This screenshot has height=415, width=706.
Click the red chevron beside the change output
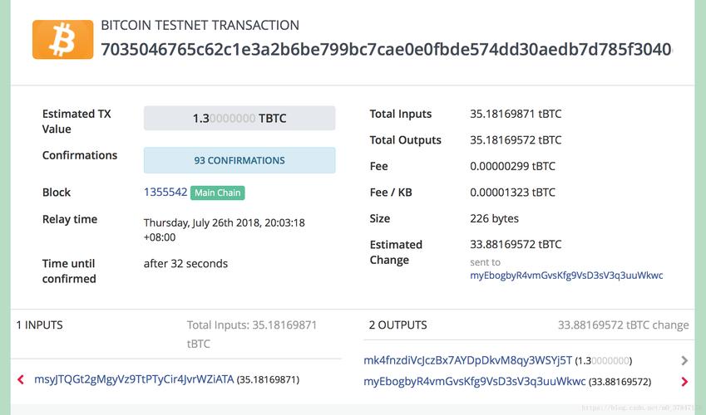click(x=684, y=382)
